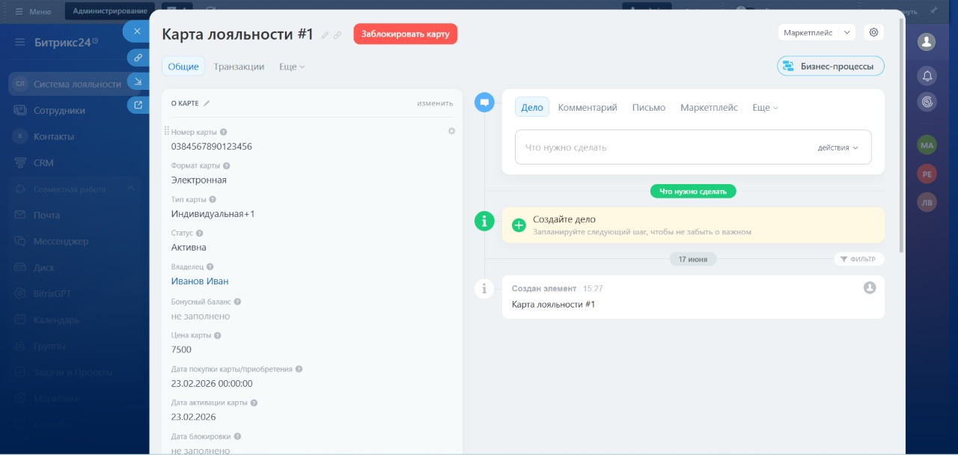Open the gear icon on the Номер карты row
958x455 pixels.
tap(451, 131)
